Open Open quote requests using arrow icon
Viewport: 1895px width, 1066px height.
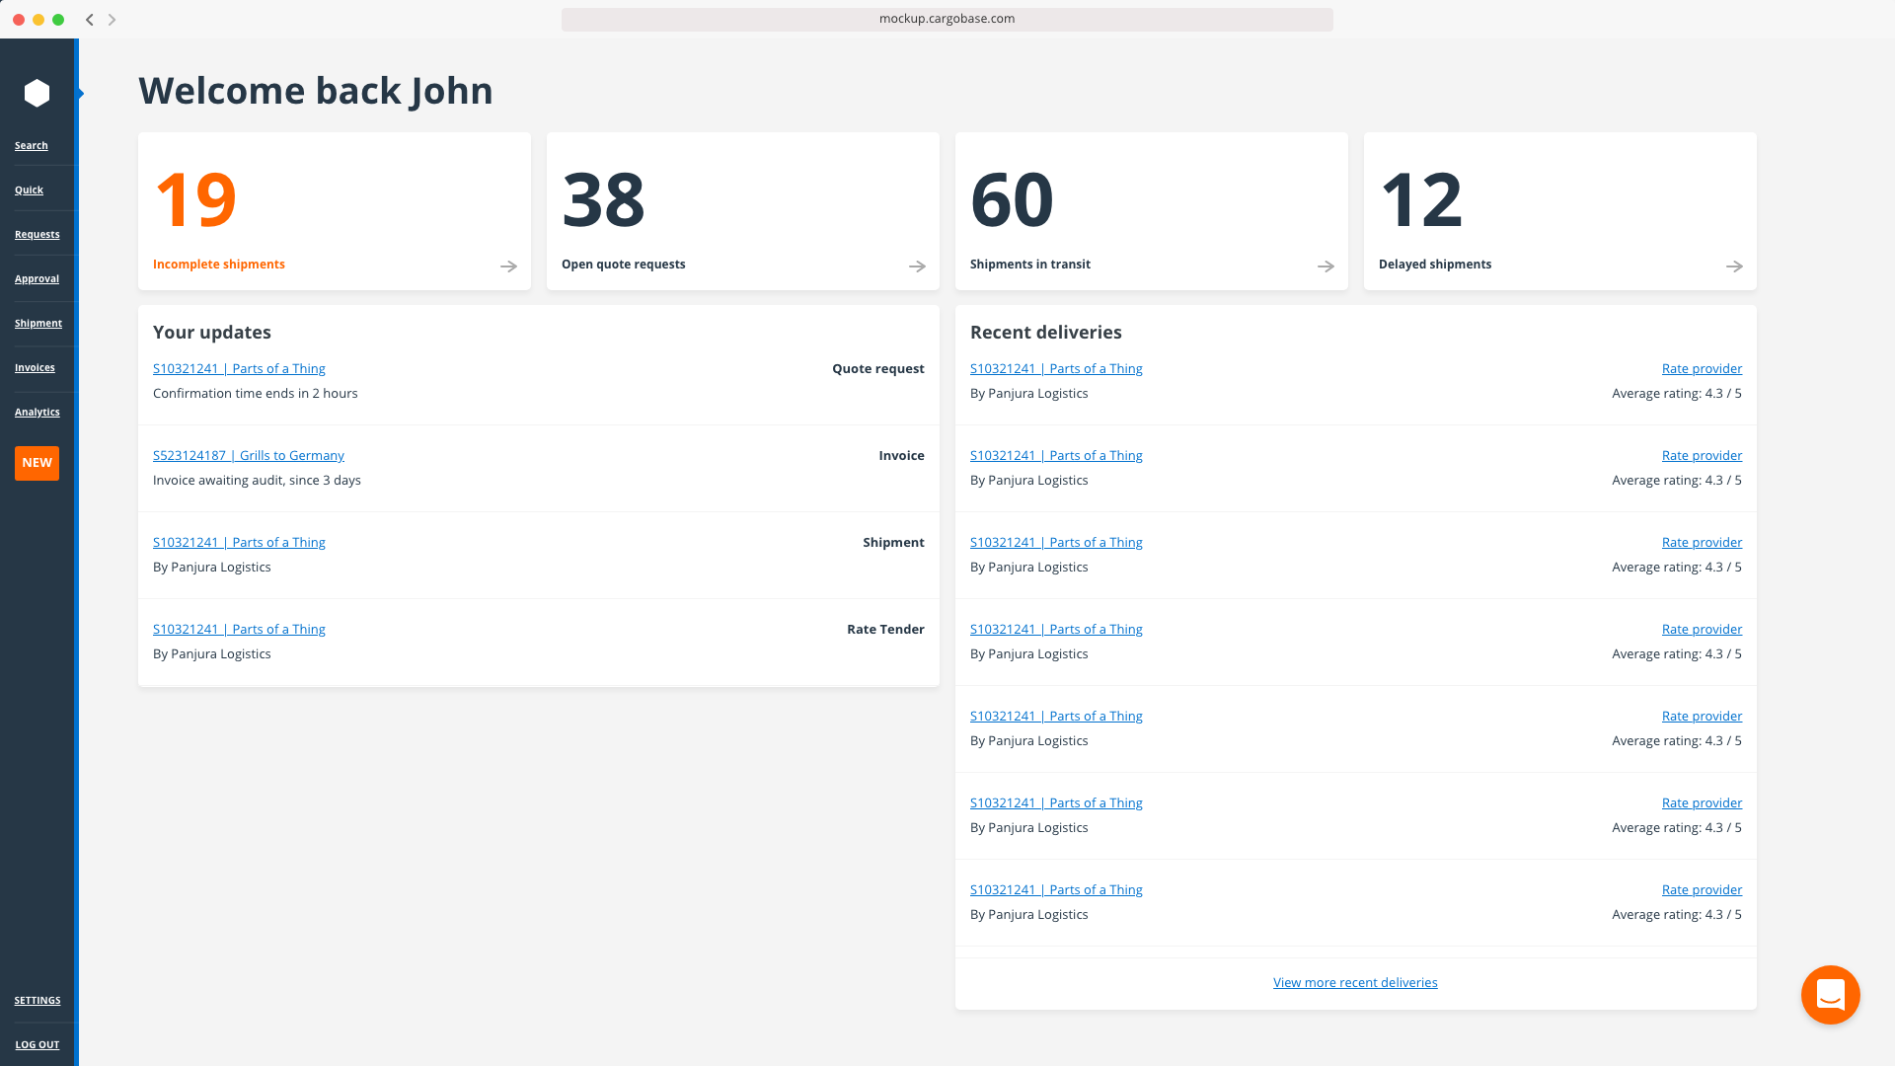916,266
